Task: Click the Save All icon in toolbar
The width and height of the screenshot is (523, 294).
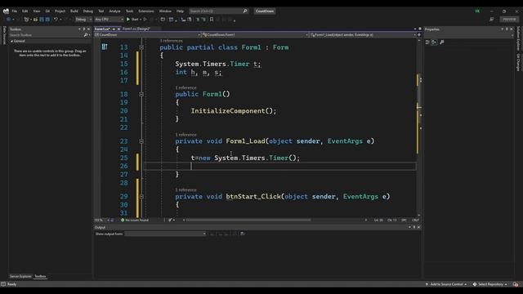Action: [x=47, y=20]
